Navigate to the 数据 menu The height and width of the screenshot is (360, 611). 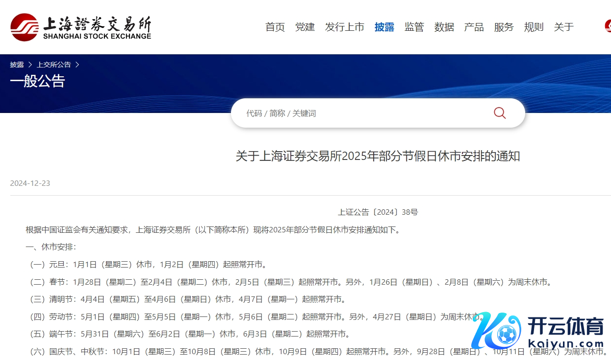[444, 27]
